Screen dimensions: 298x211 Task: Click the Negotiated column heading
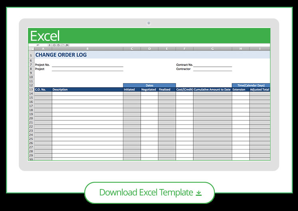tap(149, 90)
